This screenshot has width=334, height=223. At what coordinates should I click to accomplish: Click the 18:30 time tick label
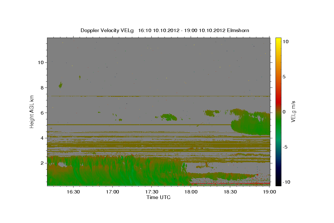pos(230,192)
